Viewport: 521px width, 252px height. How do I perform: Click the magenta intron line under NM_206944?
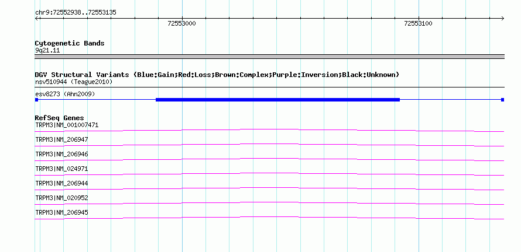coord(269,187)
